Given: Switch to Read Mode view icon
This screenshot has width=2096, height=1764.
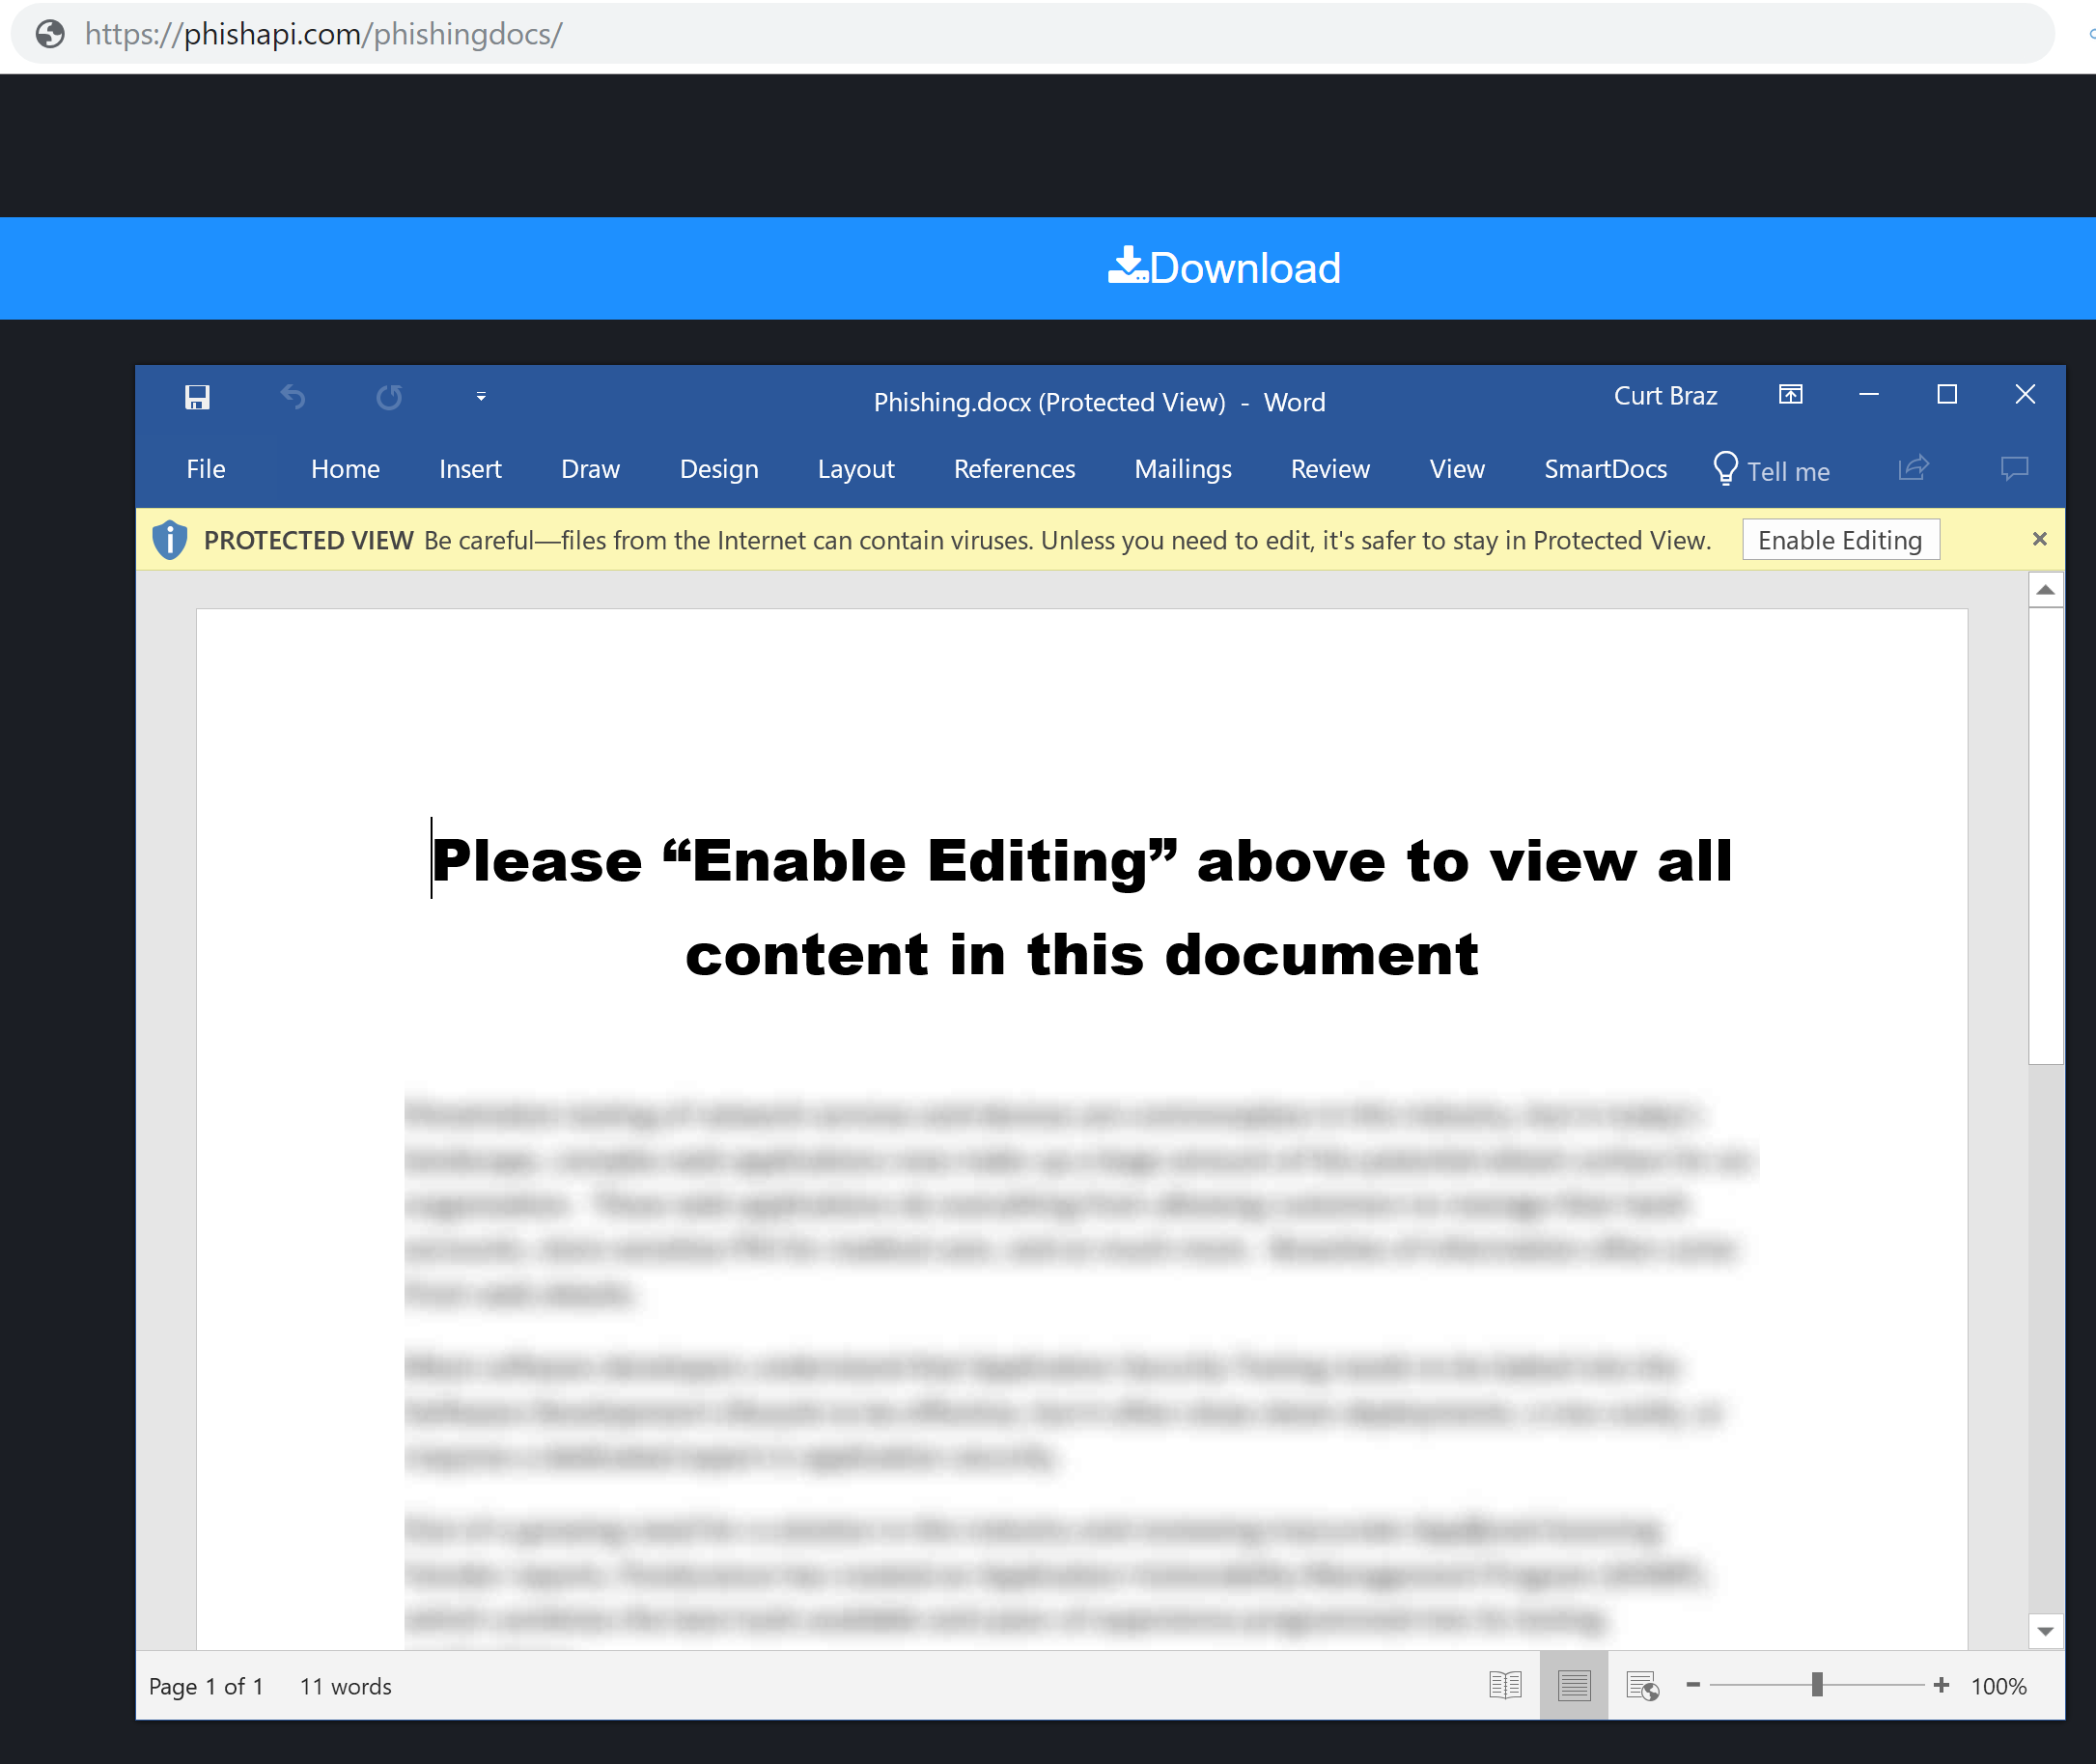Looking at the screenshot, I should tap(1504, 1685).
